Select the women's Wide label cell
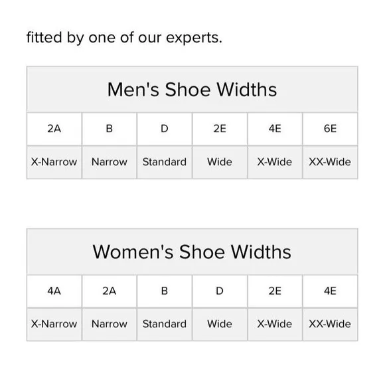The width and height of the screenshot is (385, 385). [x=220, y=325]
